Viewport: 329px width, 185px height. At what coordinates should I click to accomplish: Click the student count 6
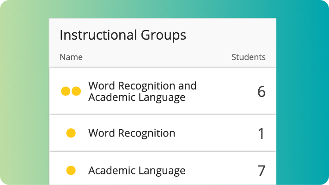261,91
